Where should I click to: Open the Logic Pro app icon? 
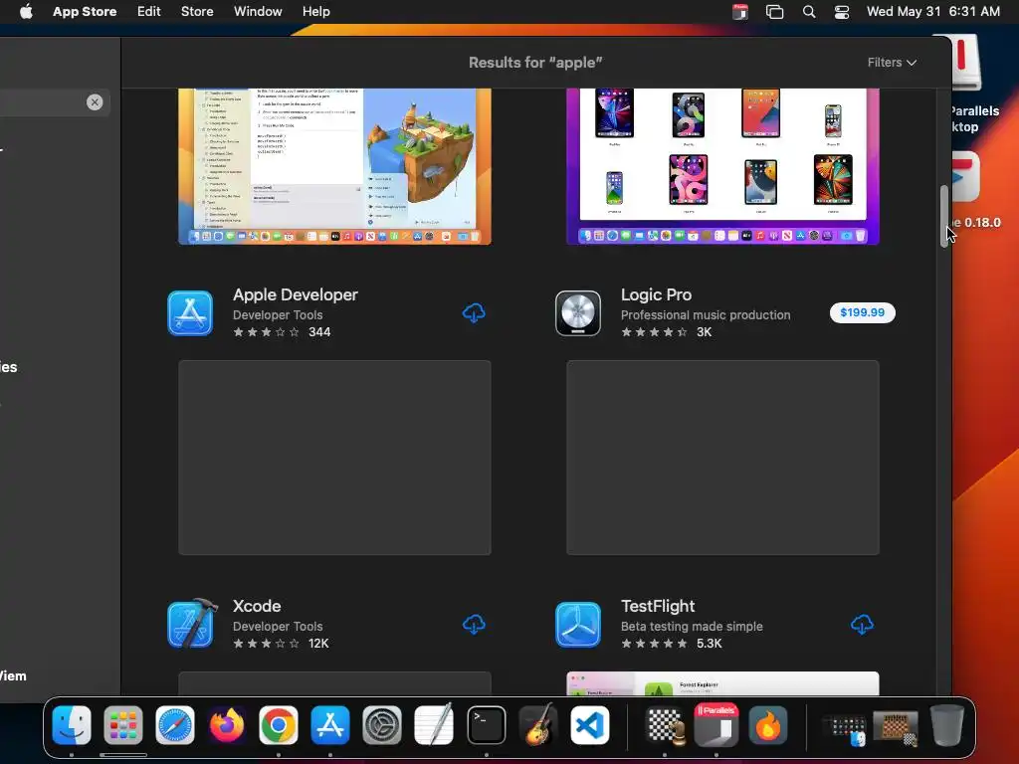[x=578, y=313]
